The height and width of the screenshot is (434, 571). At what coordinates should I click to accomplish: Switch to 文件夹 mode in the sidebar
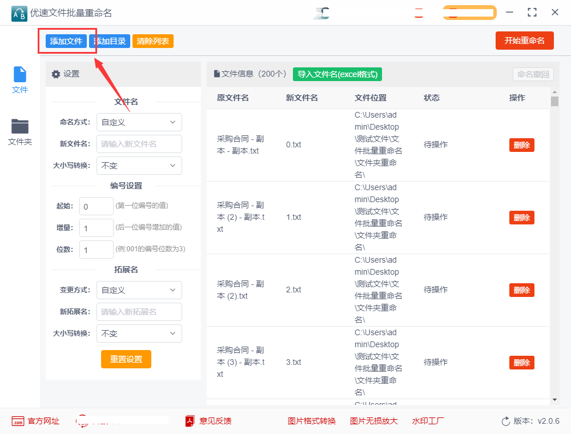[19, 131]
